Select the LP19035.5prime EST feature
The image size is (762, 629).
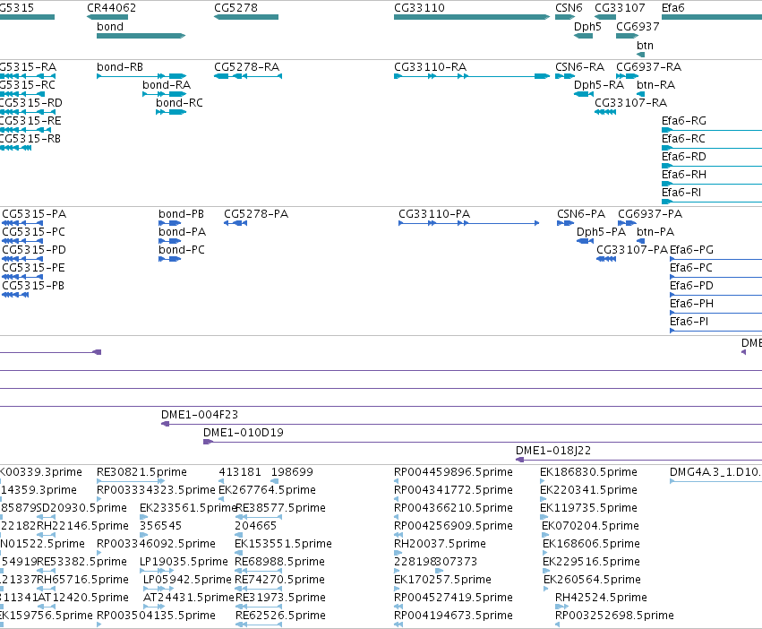tap(157, 571)
